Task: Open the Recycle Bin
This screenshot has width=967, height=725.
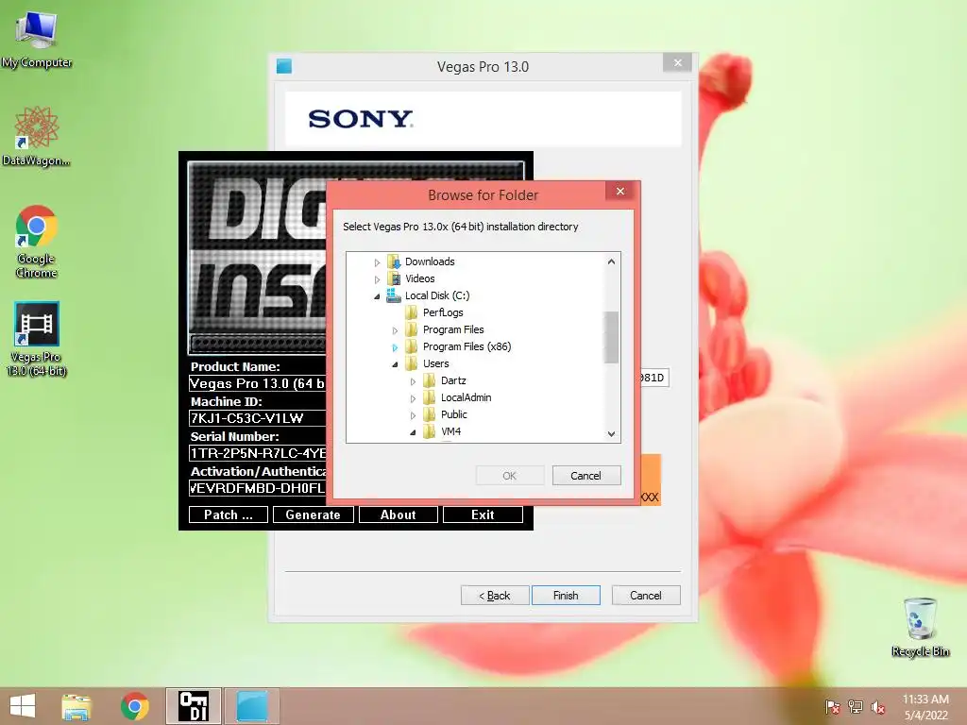Action: pyautogui.click(x=920, y=627)
